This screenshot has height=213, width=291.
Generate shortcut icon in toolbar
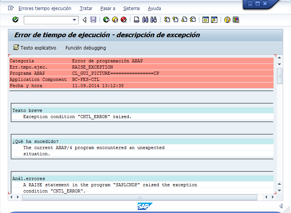pyautogui.click(x=214, y=20)
